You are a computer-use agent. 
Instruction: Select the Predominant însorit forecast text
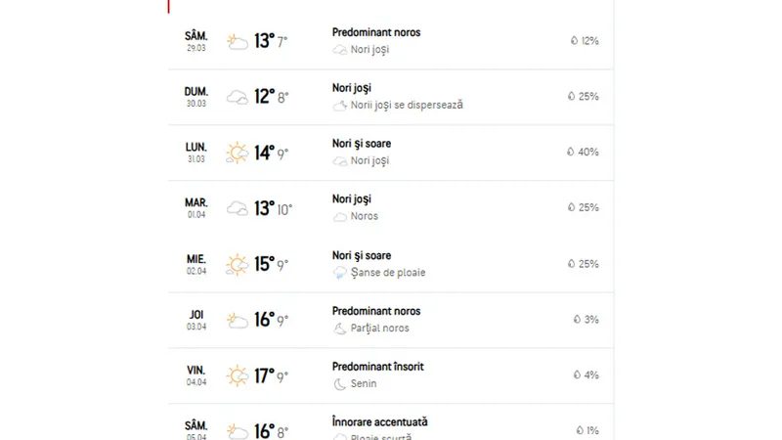(x=377, y=367)
